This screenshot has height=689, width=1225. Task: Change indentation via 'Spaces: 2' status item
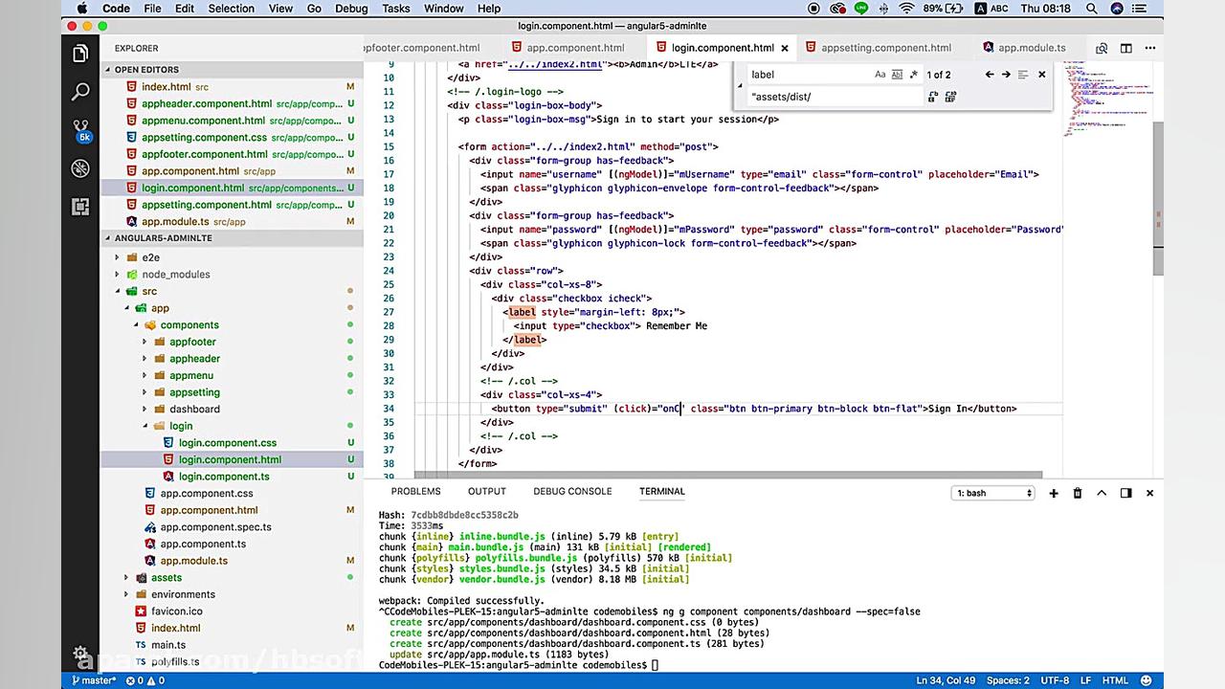point(1008,680)
